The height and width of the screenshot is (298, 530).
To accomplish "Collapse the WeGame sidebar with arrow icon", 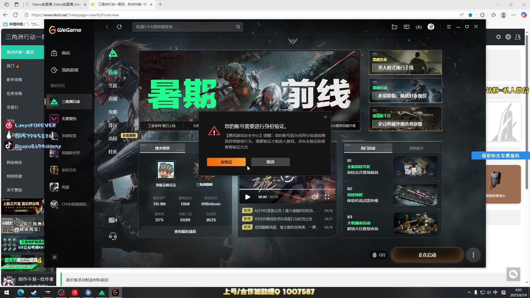I will tap(55, 257).
